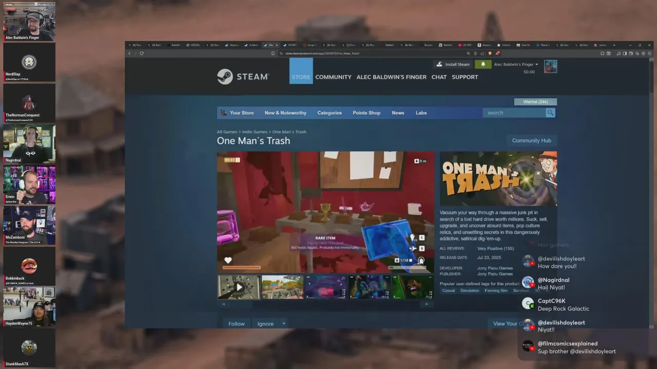Screen dimensions: 657x369
Task: Select the third screenshot thumbnail
Action: pos(326,287)
